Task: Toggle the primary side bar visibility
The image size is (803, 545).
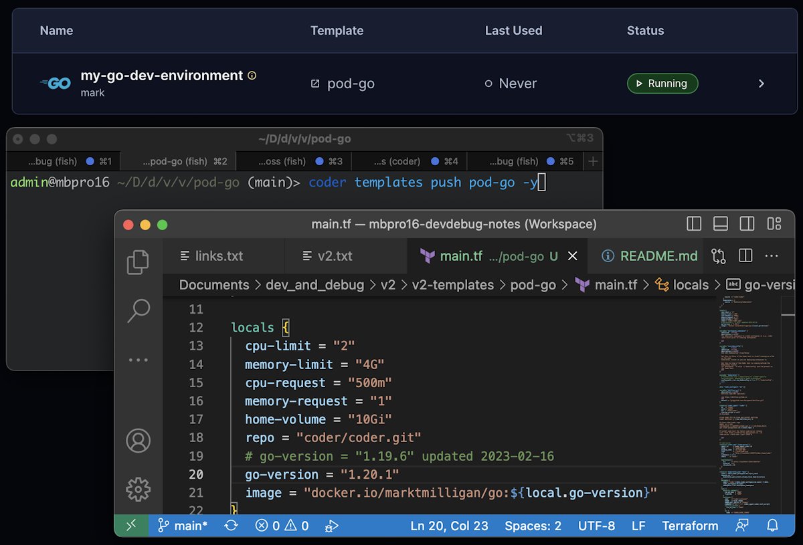Action: pyautogui.click(x=693, y=224)
